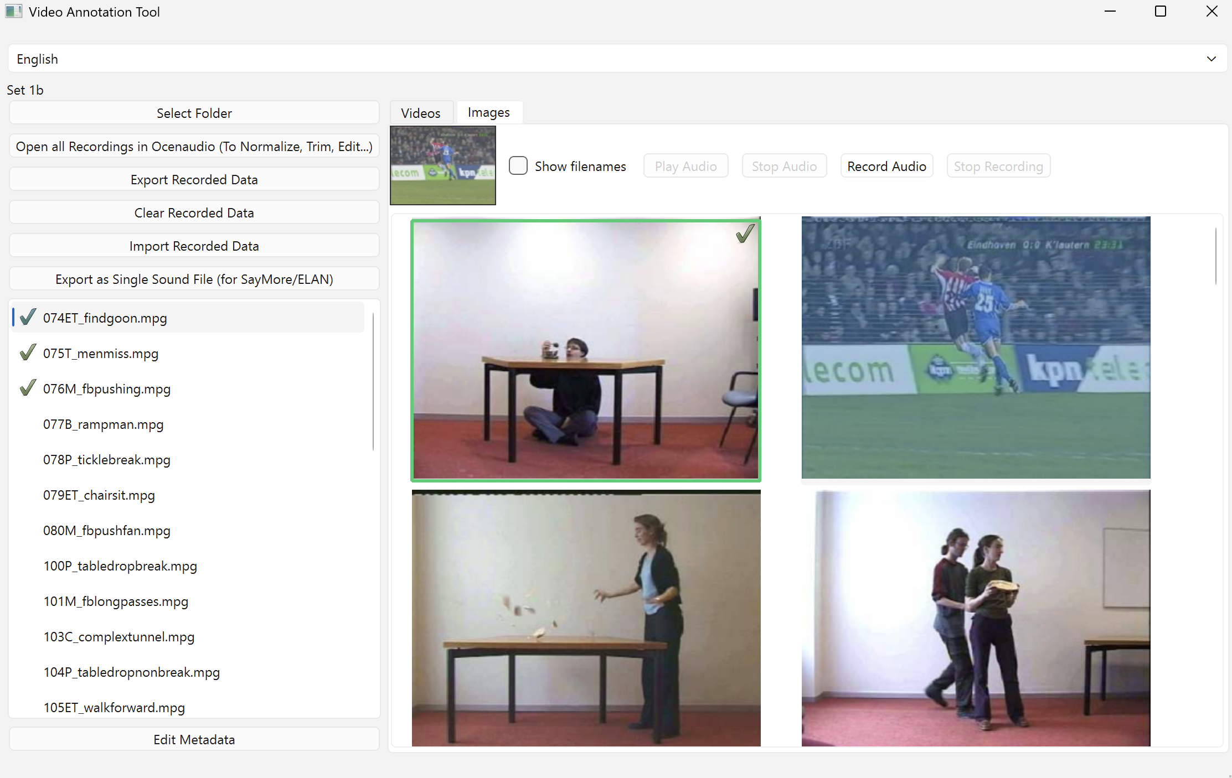
Task: Start recording with the Record Audio button
Action: click(886, 165)
